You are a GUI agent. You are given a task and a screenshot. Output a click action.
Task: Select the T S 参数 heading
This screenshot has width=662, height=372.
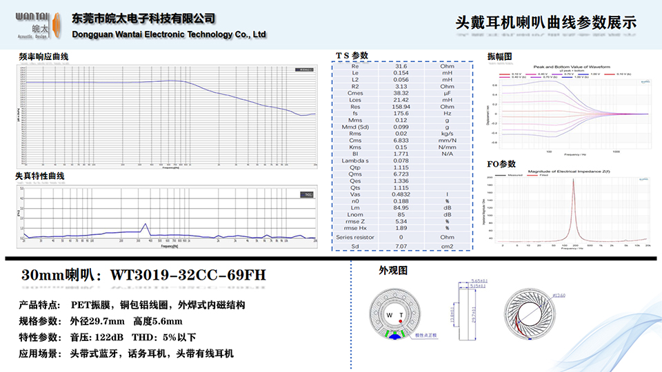[352, 56]
